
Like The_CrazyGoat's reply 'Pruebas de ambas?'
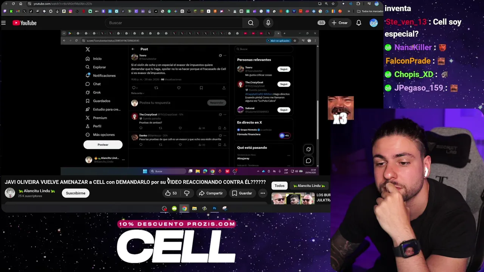pos(180,128)
